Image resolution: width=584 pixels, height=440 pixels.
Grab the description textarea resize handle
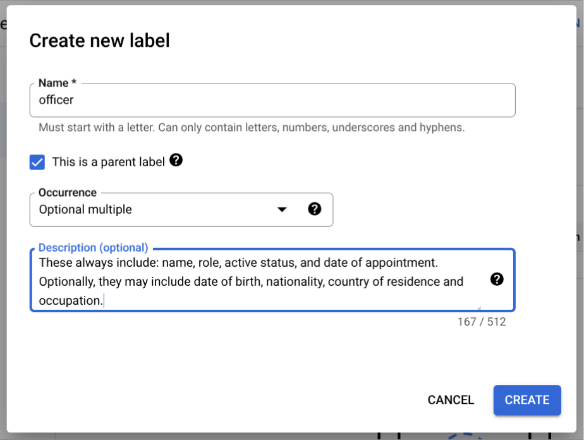click(478, 309)
